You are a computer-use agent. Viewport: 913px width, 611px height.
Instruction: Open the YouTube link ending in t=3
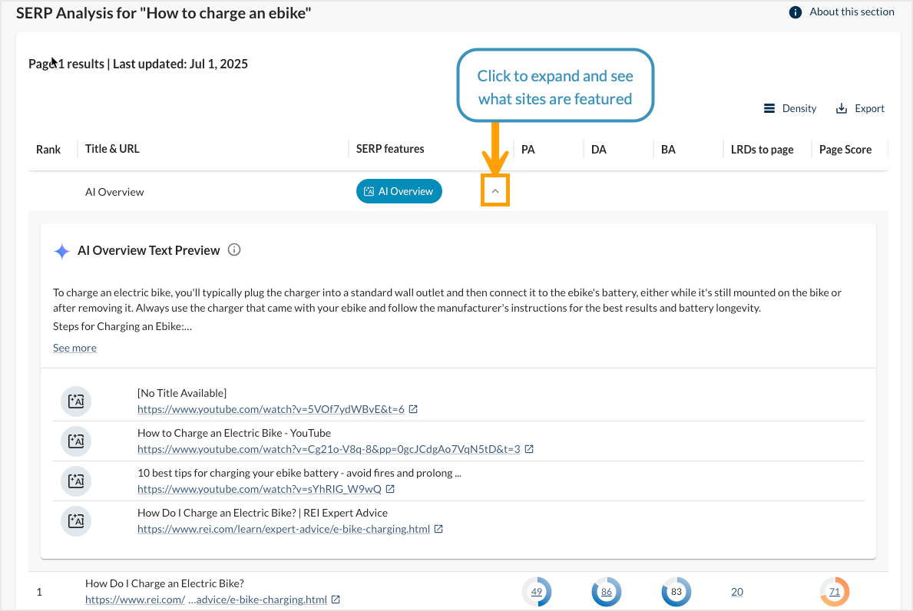tap(329, 449)
